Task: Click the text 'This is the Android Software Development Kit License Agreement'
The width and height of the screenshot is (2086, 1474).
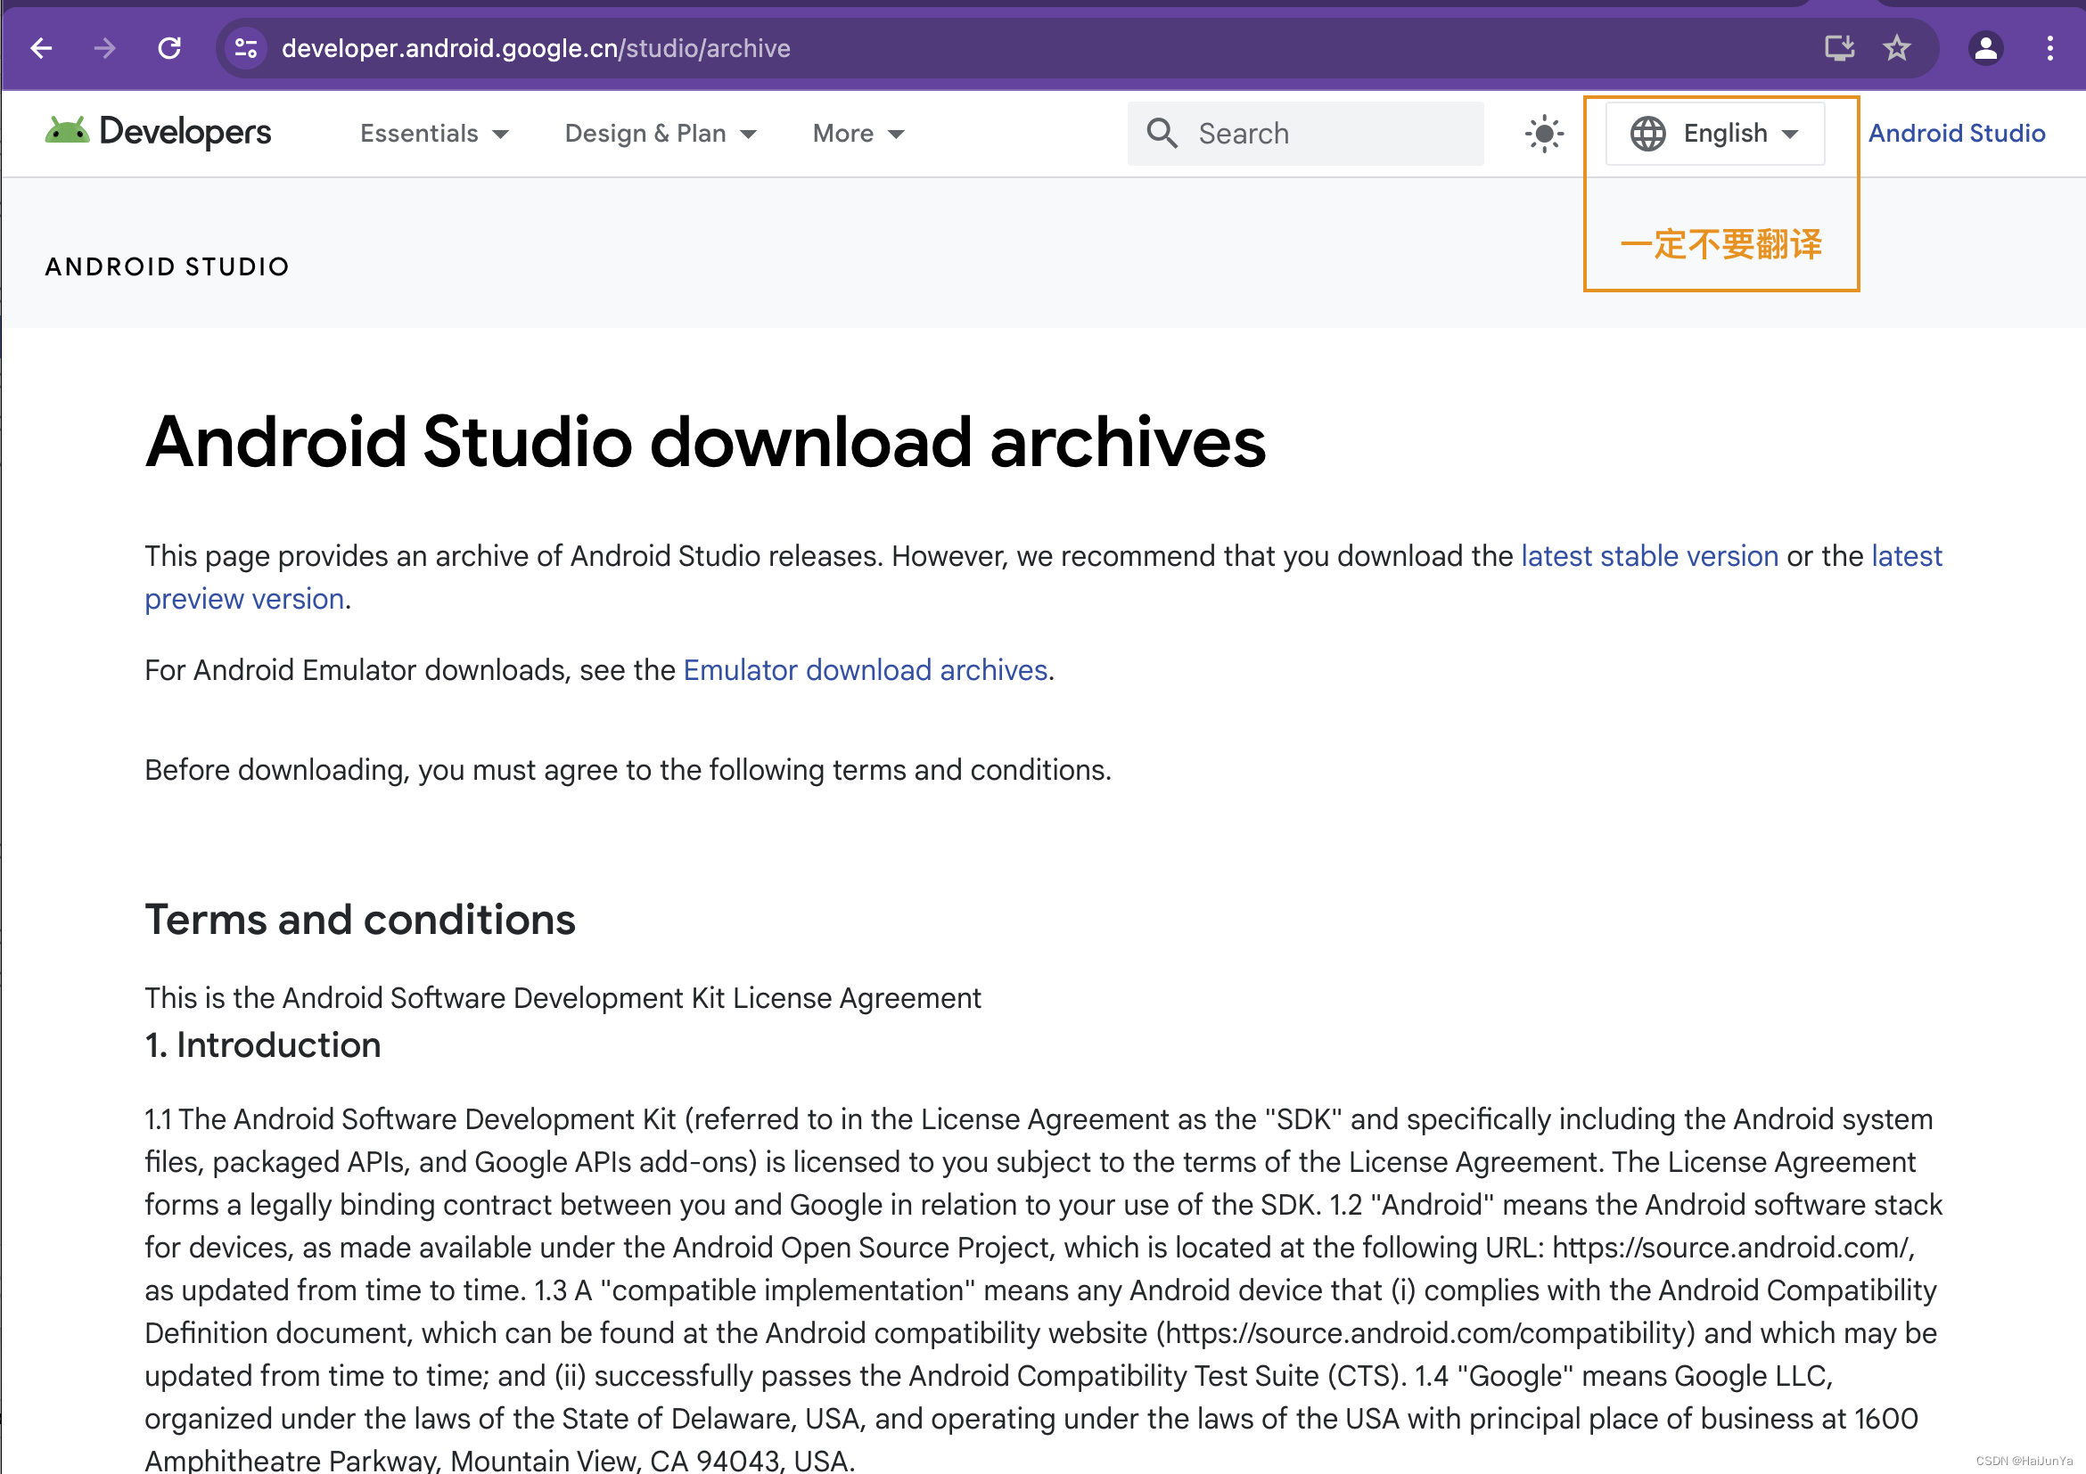Action: (563, 998)
